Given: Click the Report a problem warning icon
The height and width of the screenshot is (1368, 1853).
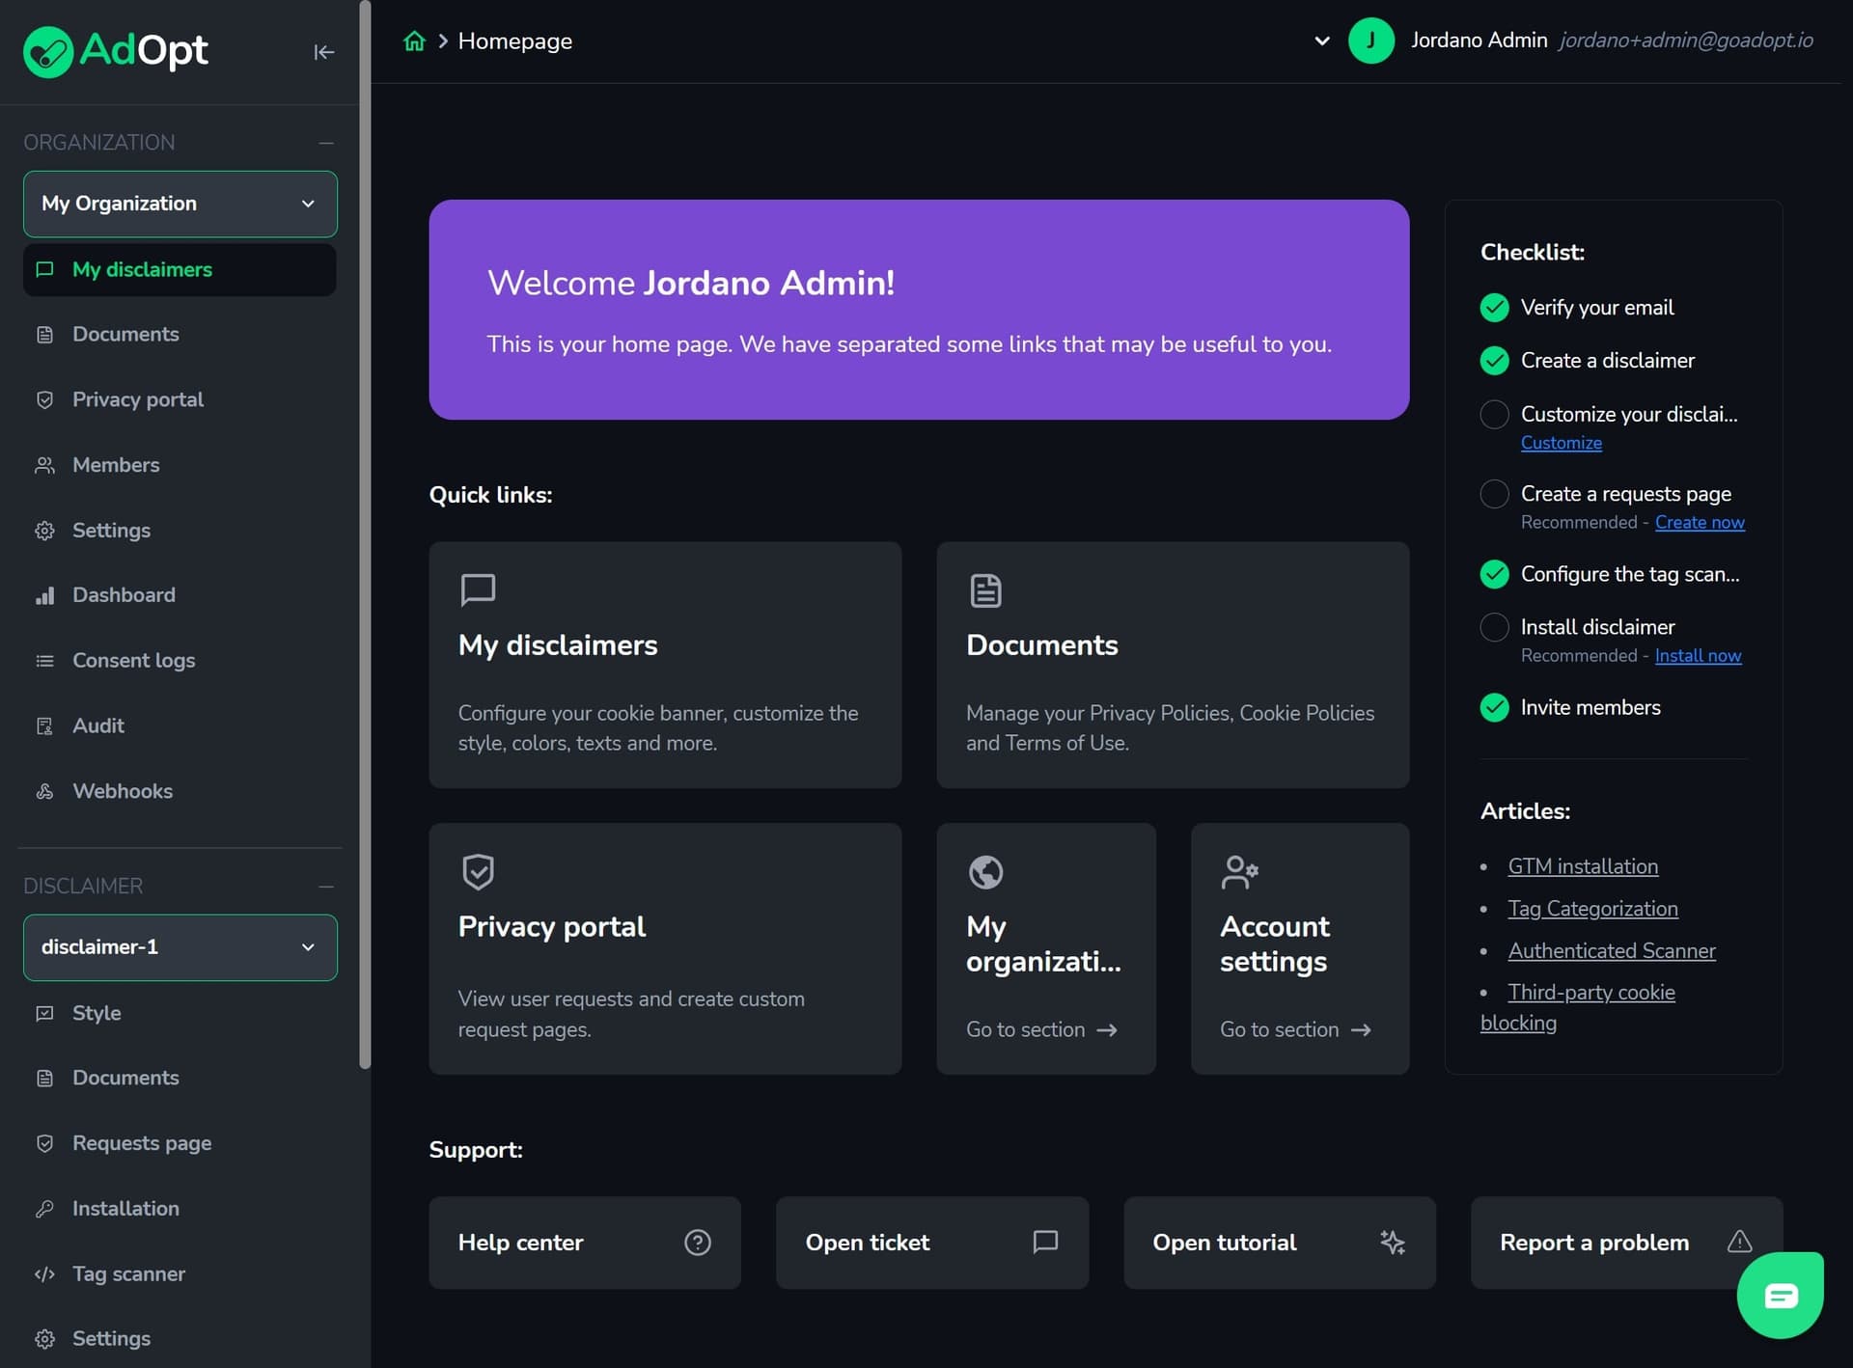Looking at the screenshot, I should pos(1739,1242).
